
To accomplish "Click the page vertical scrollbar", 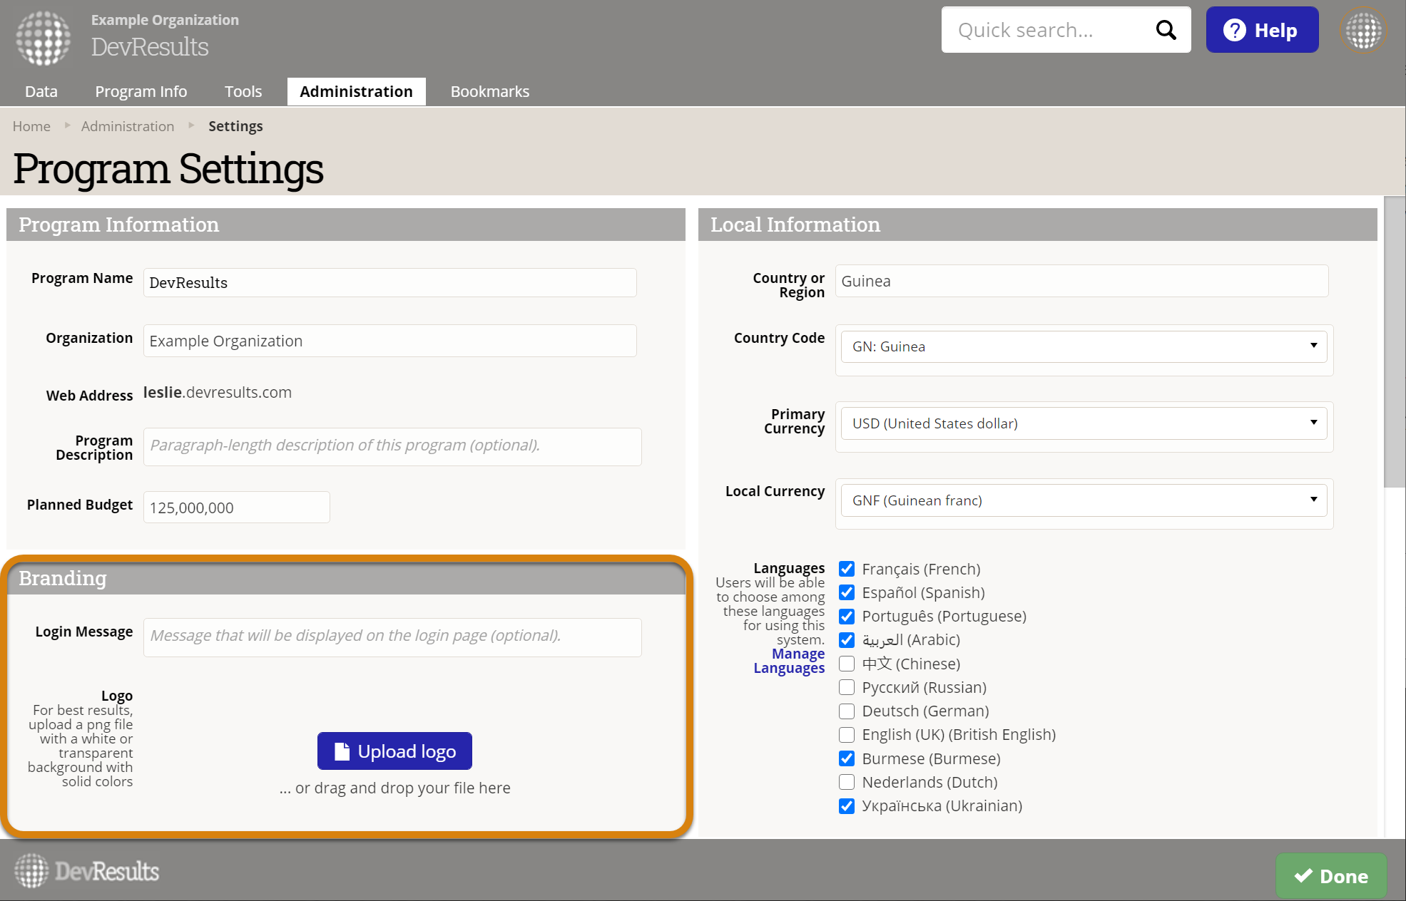I will 1394,342.
